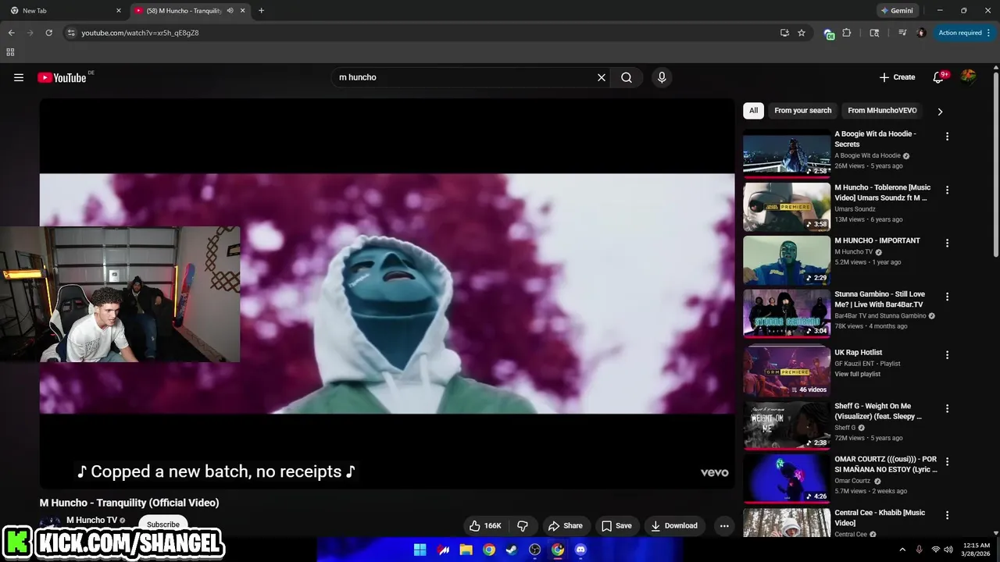Open a new browser tab with plus

261,11
